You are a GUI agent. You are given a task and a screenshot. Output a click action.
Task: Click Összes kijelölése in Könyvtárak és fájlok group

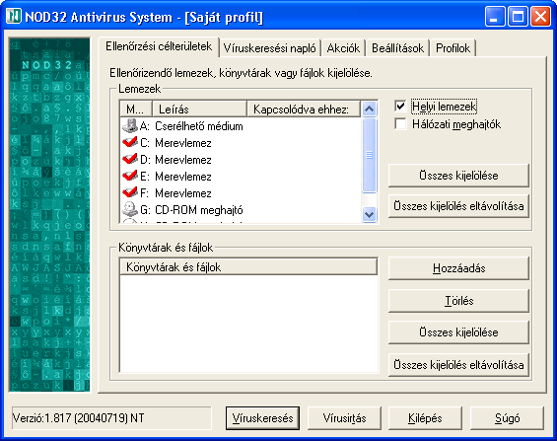click(x=458, y=332)
